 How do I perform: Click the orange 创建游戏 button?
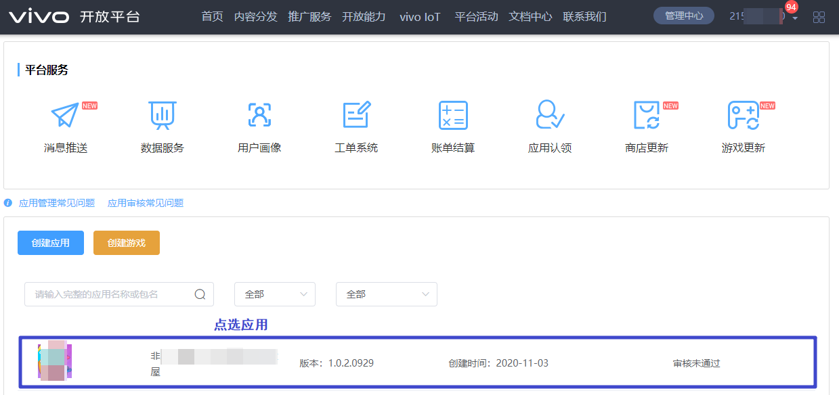[x=127, y=243]
